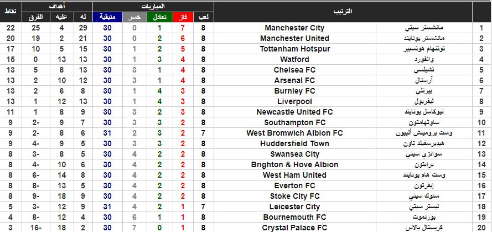Click the أهداف (goals) group header
The image size is (492, 232).
pyautogui.click(x=58, y=7)
